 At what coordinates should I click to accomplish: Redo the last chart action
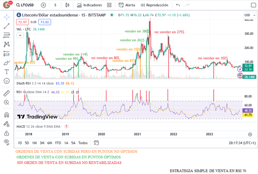coord(187,5)
